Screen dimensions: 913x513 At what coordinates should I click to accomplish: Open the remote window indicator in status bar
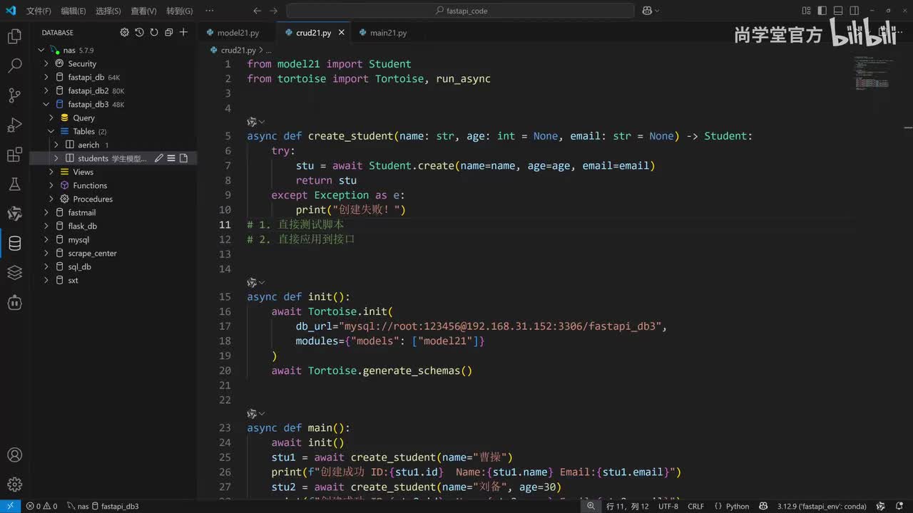[10, 506]
